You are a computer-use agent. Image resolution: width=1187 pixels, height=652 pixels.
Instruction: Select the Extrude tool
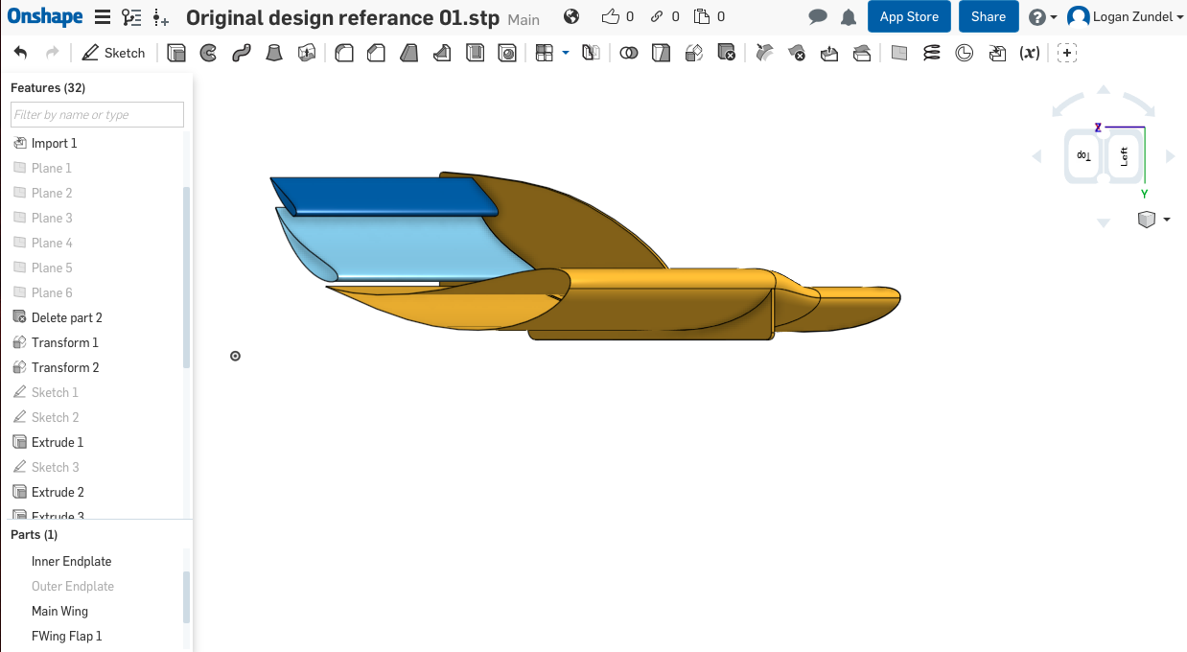[176, 53]
